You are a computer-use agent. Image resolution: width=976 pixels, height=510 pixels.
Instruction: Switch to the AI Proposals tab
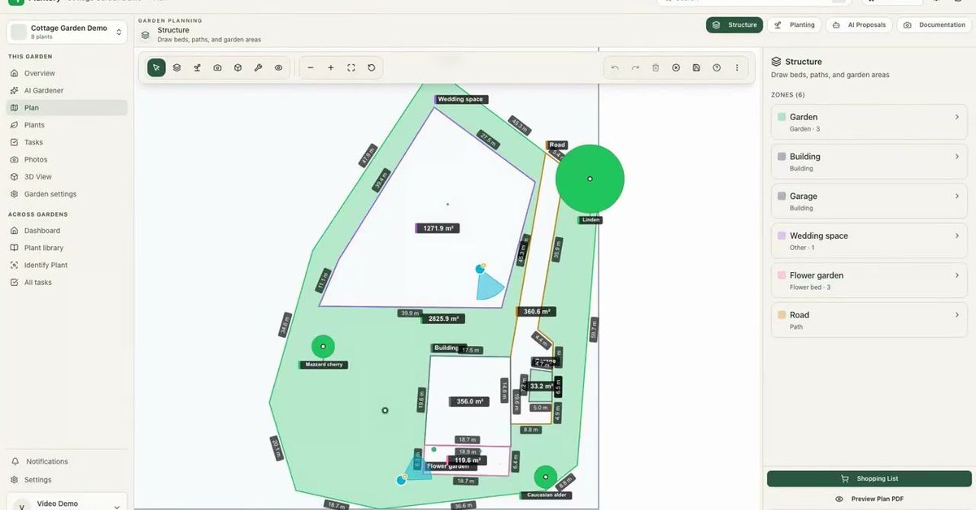click(x=859, y=25)
